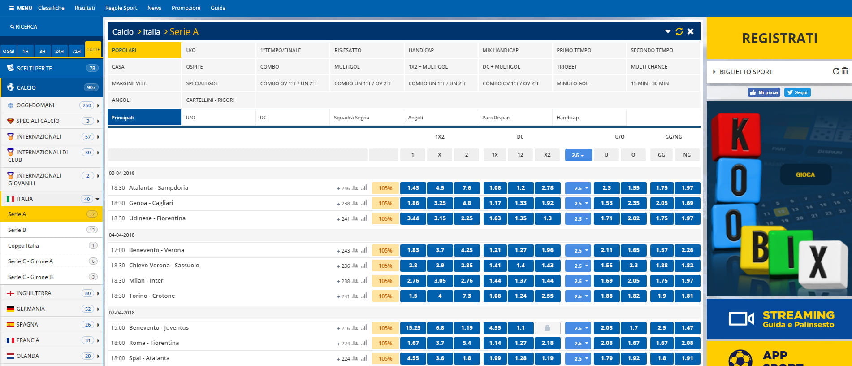Open the Serie B league link
The width and height of the screenshot is (852, 366).
(x=17, y=230)
